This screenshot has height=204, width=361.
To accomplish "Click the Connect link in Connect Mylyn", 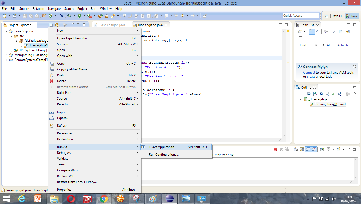I will coord(309,73).
